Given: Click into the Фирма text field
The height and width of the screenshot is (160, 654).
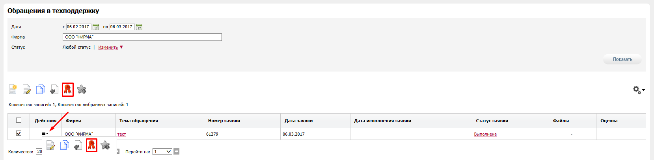Looking at the screenshot, I should coord(142,37).
